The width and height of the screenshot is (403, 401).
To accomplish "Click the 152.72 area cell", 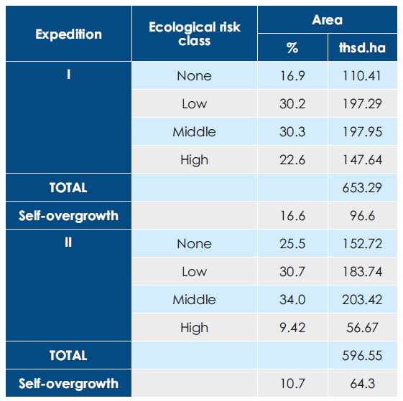I will coord(363,244).
